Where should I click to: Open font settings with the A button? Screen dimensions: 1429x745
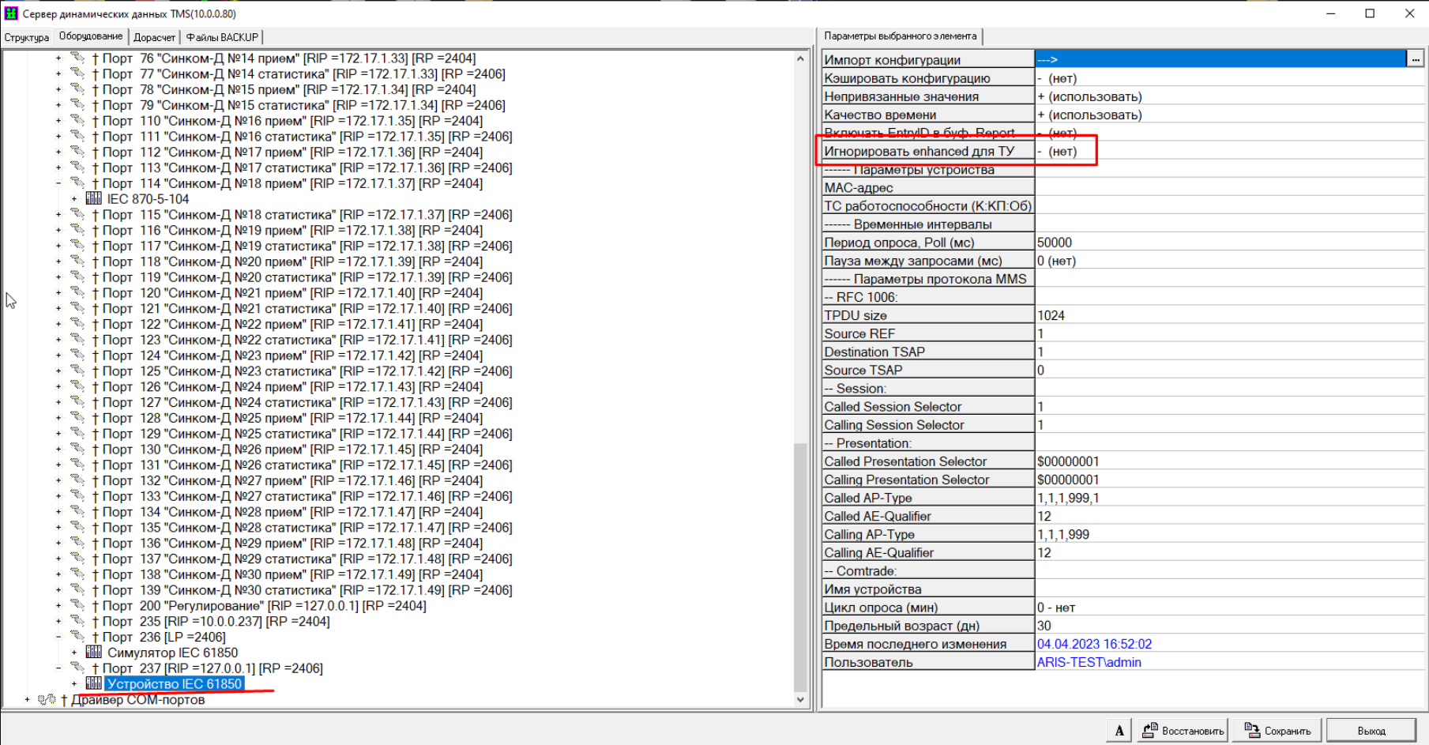point(1119,730)
